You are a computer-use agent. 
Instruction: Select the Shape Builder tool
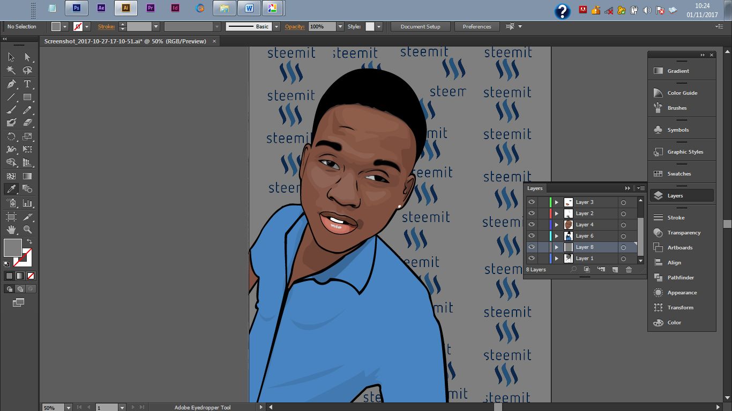pos(11,162)
